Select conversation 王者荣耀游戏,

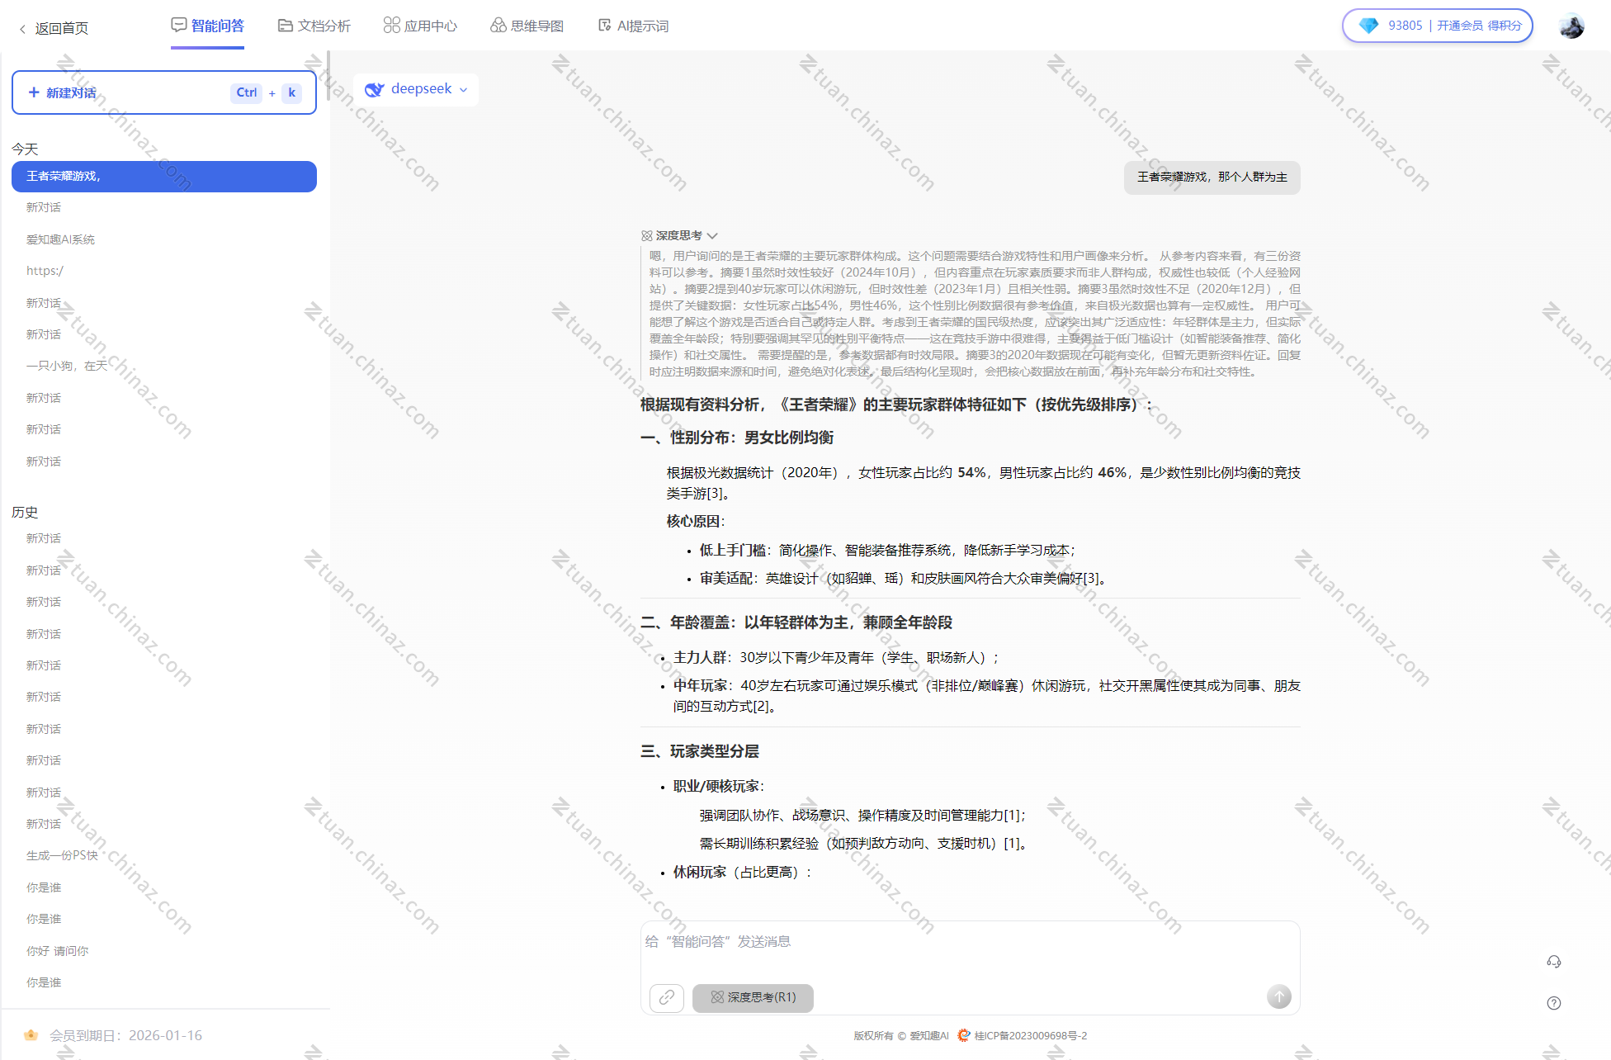point(164,177)
